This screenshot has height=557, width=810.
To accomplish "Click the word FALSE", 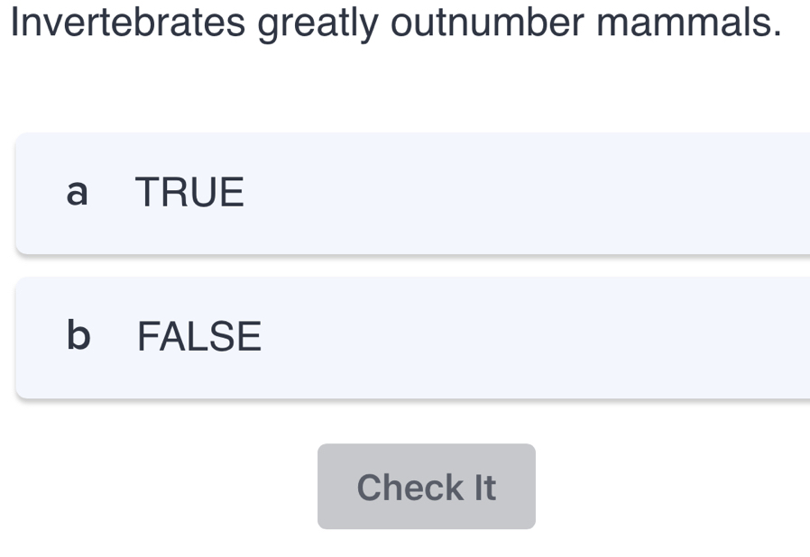I will [198, 337].
